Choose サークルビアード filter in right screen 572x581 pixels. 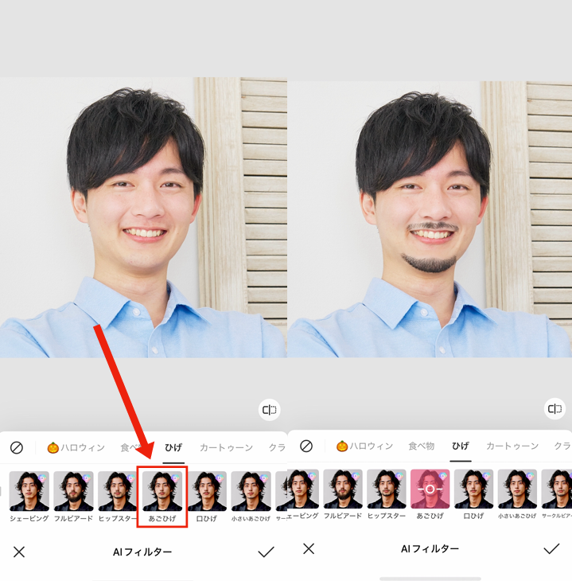tap(556, 494)
